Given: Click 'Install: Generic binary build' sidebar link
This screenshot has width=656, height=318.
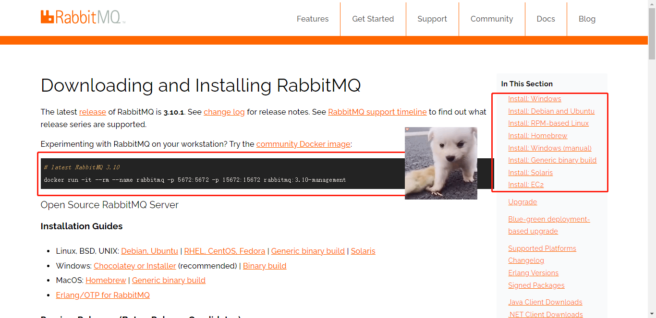Looking at the screenshot, I should pyautogui.click(x=552, y=160).
